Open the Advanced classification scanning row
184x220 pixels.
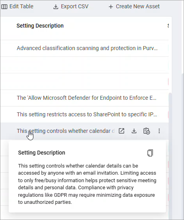[x=87, y=48]
